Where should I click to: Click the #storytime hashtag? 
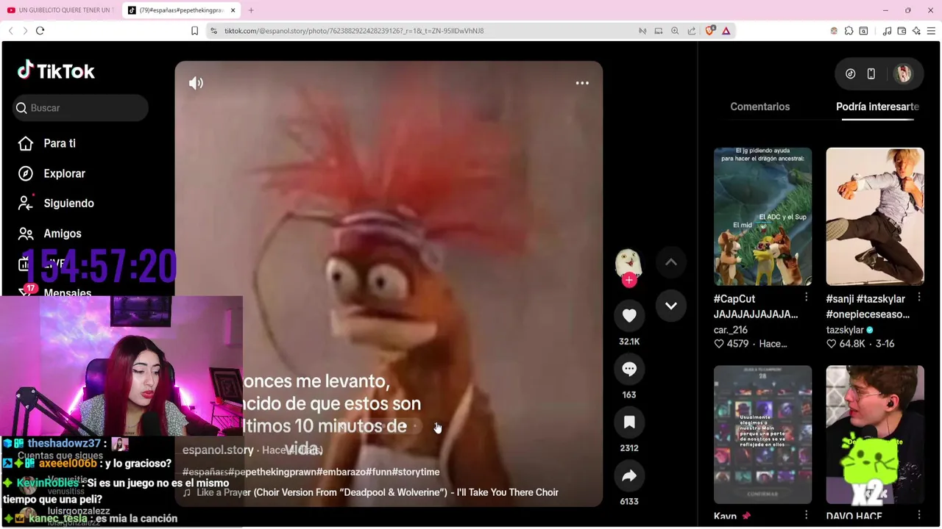[x=416, y=472]
